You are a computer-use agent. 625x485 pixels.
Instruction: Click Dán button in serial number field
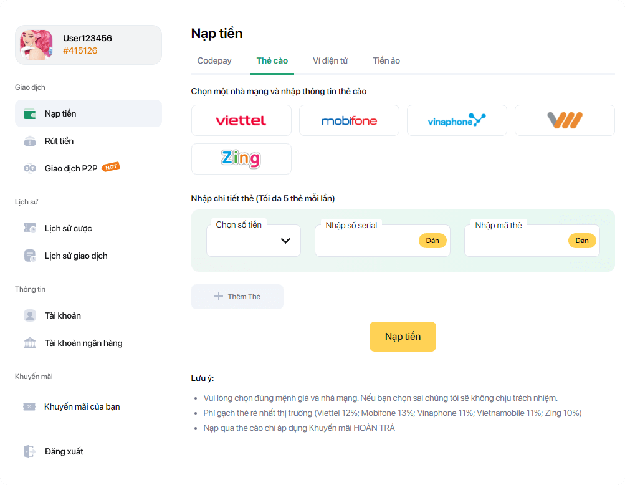[x=432, y=241]
